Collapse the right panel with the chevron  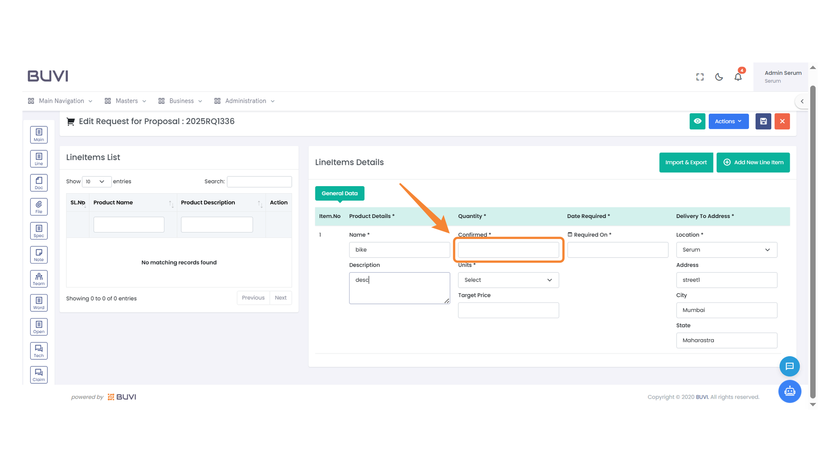tap(802, 101)
